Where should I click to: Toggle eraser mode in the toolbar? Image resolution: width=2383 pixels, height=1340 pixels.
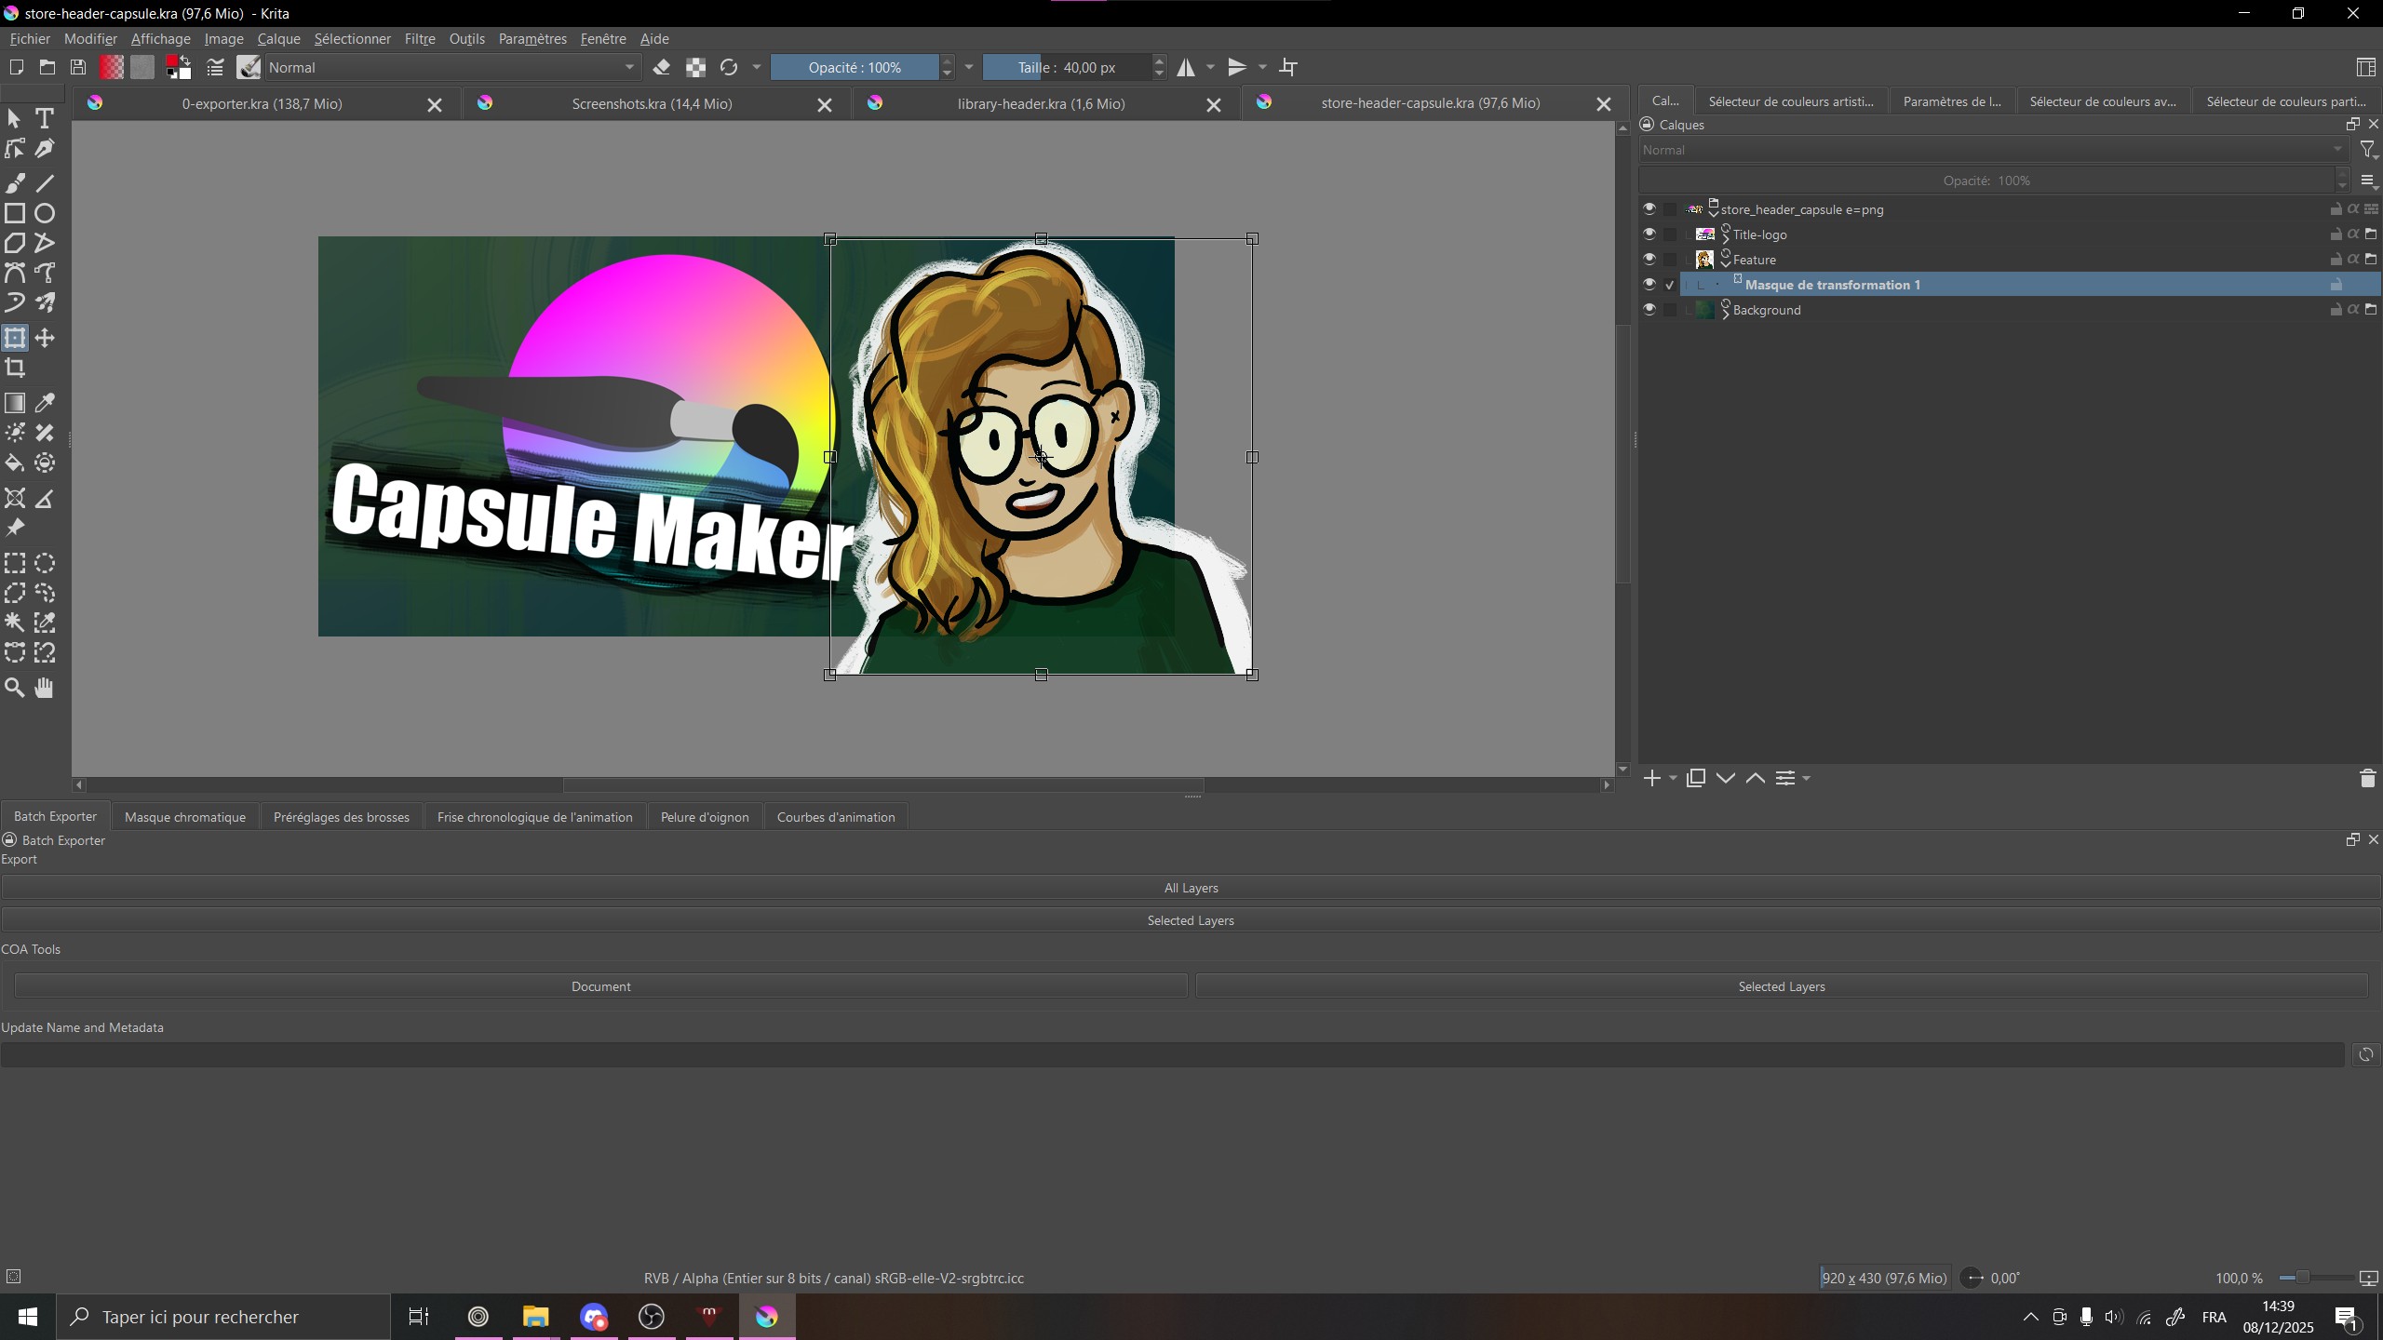tap(662, 67)
